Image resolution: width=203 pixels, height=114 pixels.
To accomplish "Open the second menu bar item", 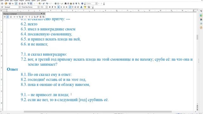I will tap(7, 1).
